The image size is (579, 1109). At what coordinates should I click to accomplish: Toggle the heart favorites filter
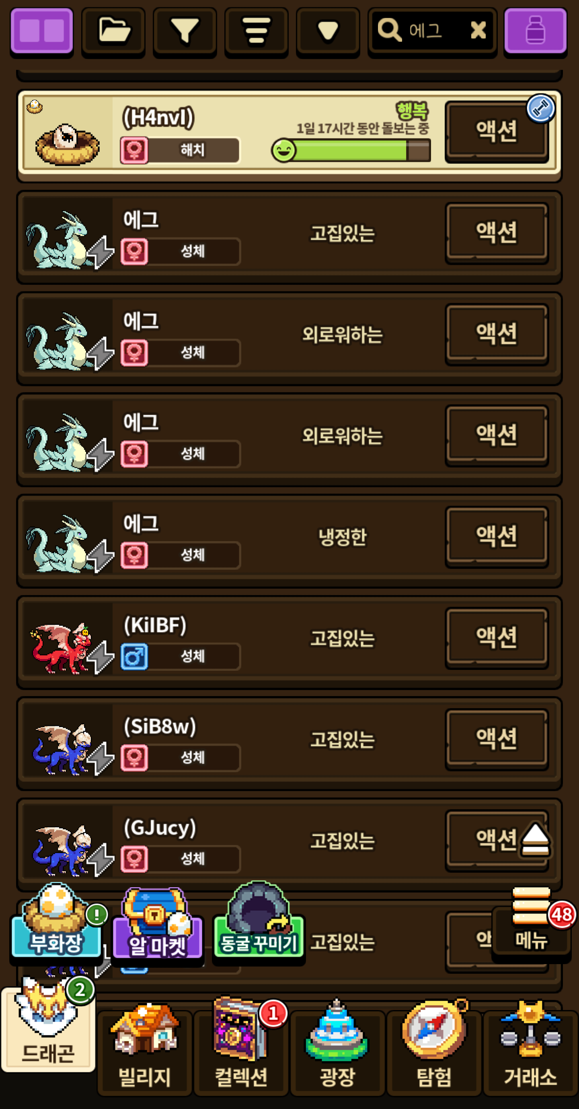[328, 31]
